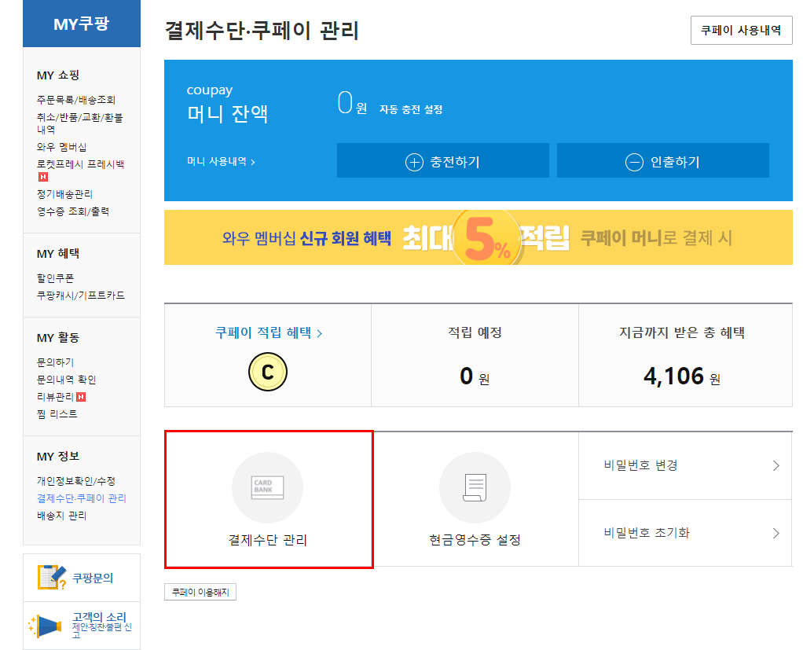
Task: Click the red N badge next to 리뷰관리
Action: tap(81, 397)
